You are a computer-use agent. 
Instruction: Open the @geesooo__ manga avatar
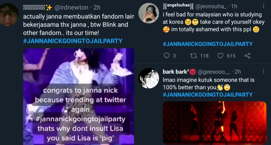149,78
